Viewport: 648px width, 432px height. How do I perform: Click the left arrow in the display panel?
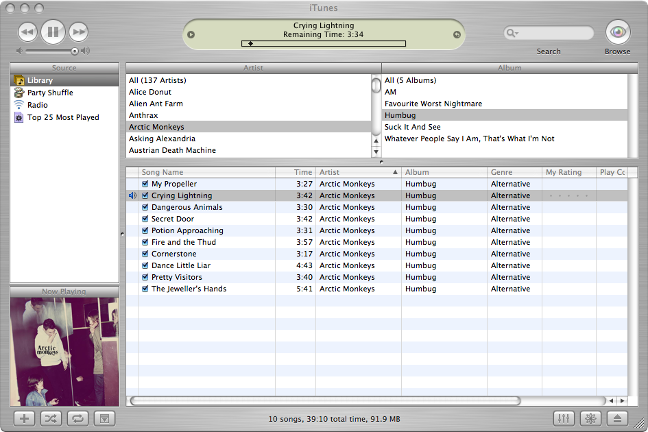[x=191, y=35]
